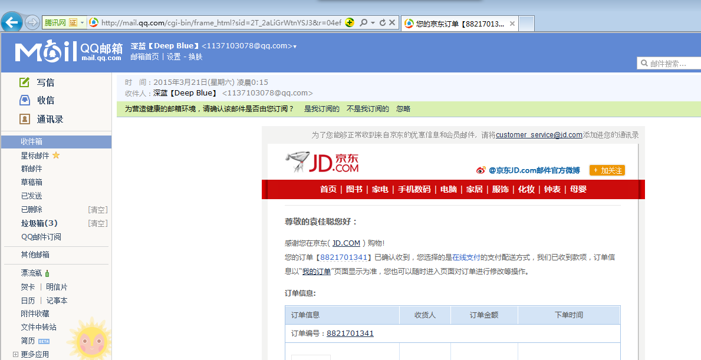Open 已删除 folder
This screenshot has height=360, width=701.
point(31,210)
